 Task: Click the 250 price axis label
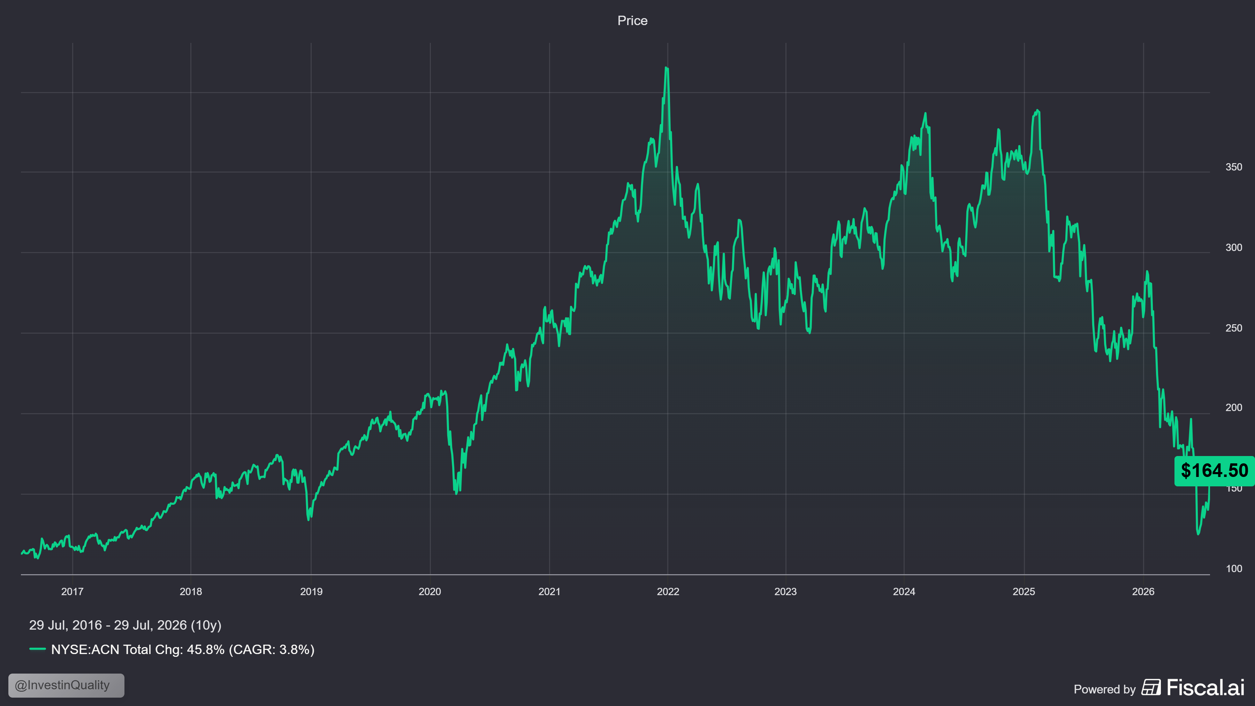point(1234,328)
